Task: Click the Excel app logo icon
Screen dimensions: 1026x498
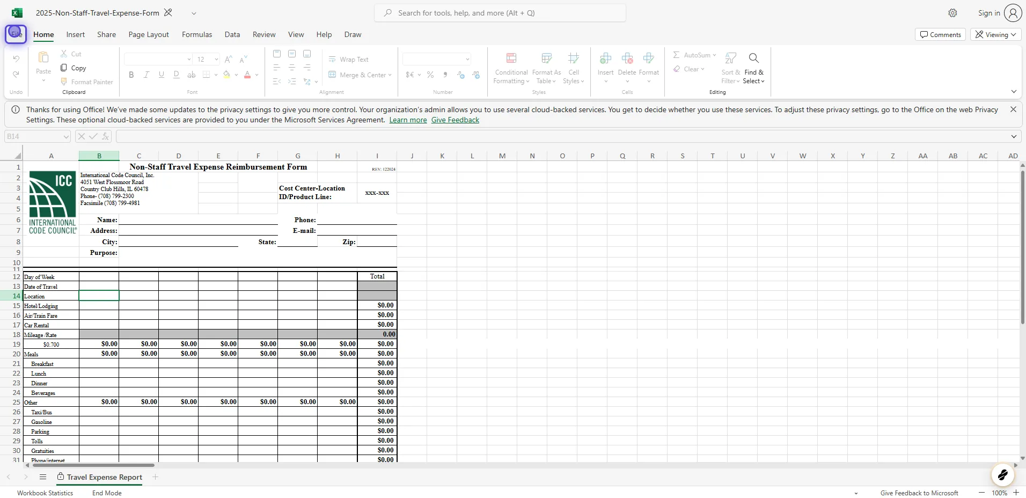Action: (17, 13)
